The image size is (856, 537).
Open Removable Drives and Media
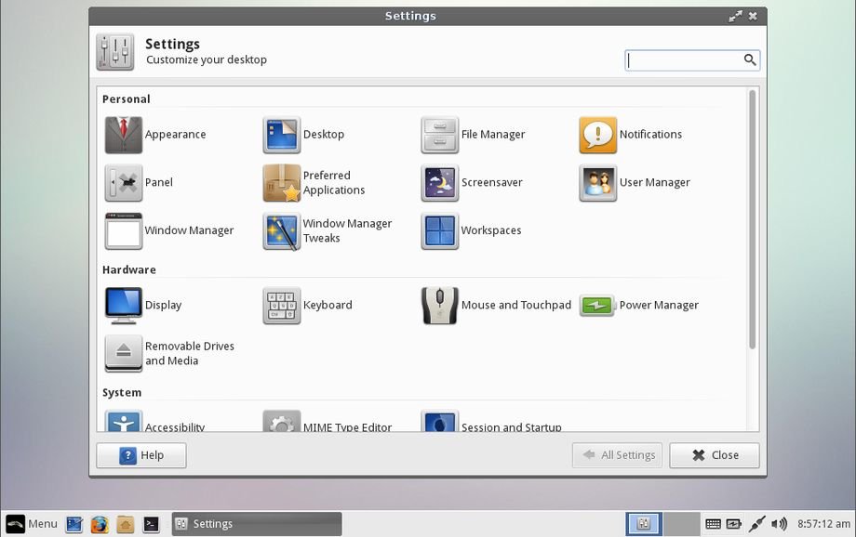124,354
